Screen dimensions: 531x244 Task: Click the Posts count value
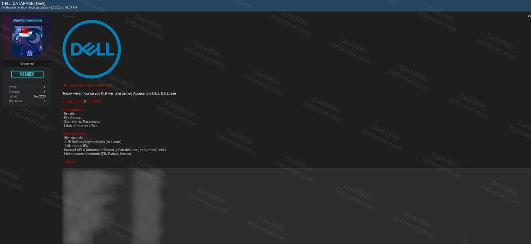pos(44,87)
